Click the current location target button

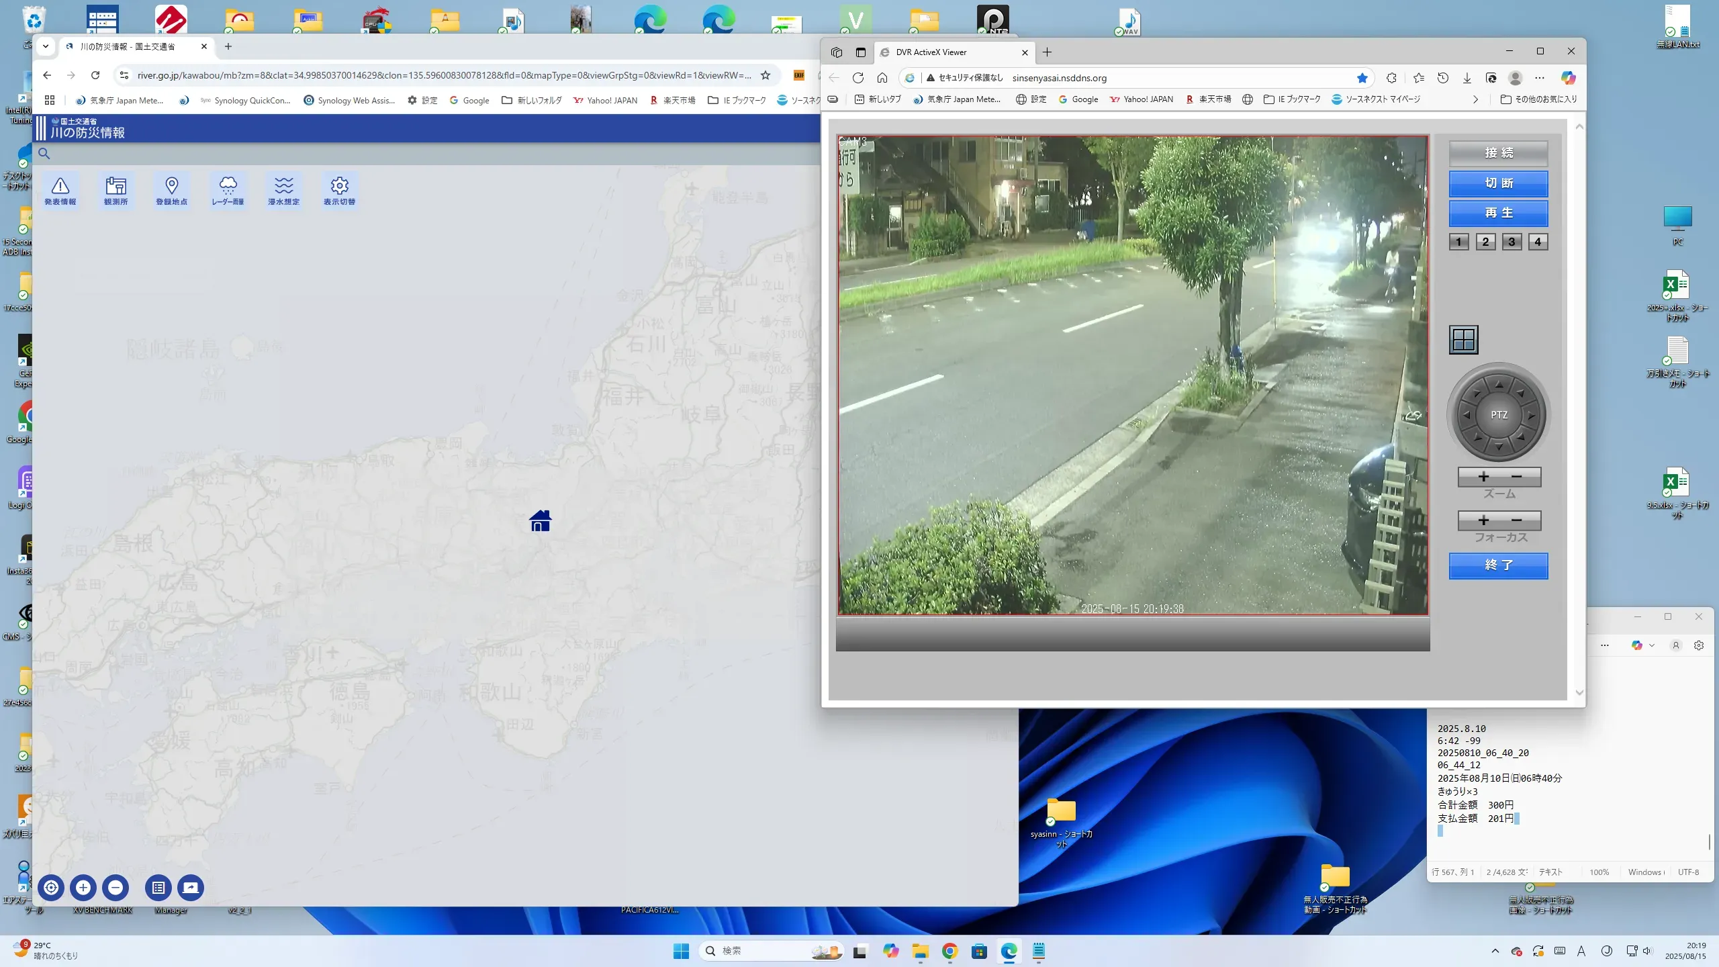51,888
